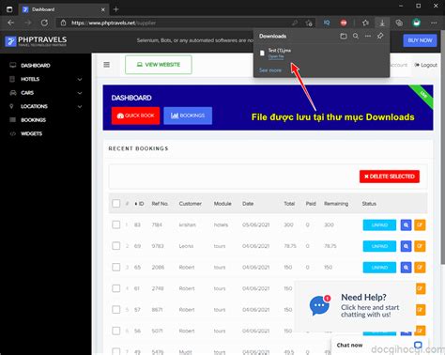Edit booking 9783 with orange icon

point(420,246)
